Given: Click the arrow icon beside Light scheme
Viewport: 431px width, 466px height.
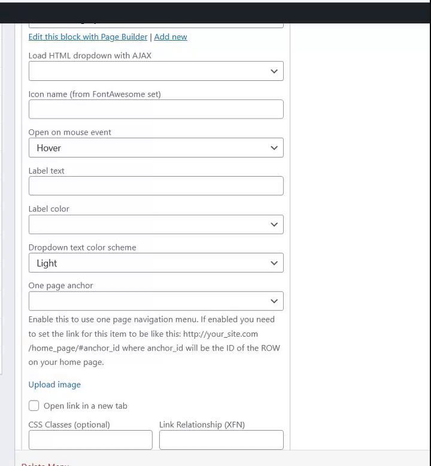Looking at the screenshot, I should 274,263.
